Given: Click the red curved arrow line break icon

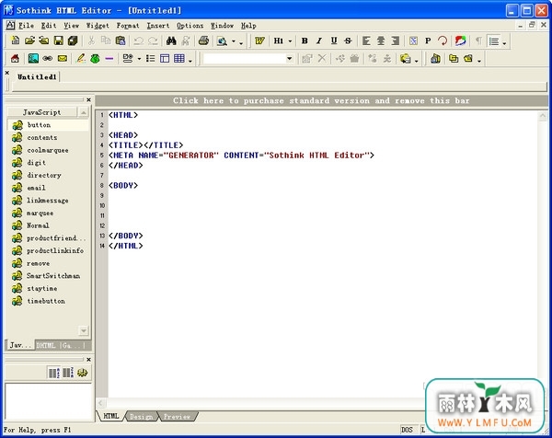Looking at the screenshot, I should [443, 40].
